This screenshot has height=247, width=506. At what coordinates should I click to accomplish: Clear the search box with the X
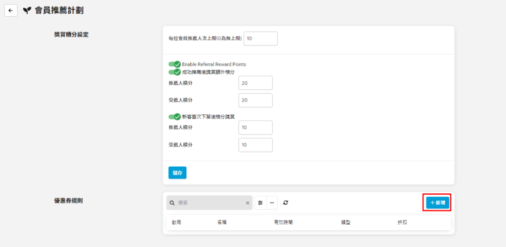coord(248,203)
